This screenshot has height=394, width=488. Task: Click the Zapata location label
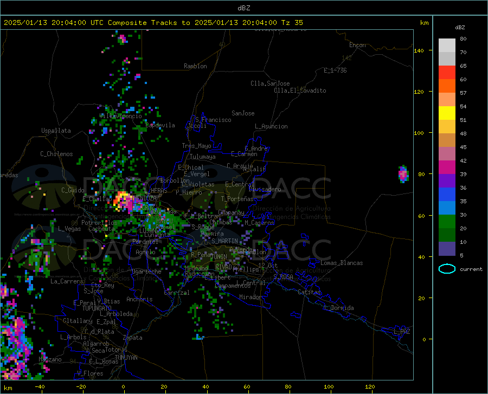tap(133, 338)
